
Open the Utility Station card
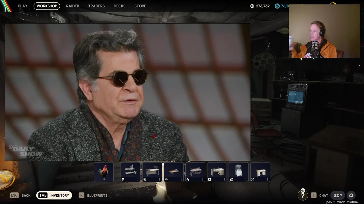(x=239, y=172)
